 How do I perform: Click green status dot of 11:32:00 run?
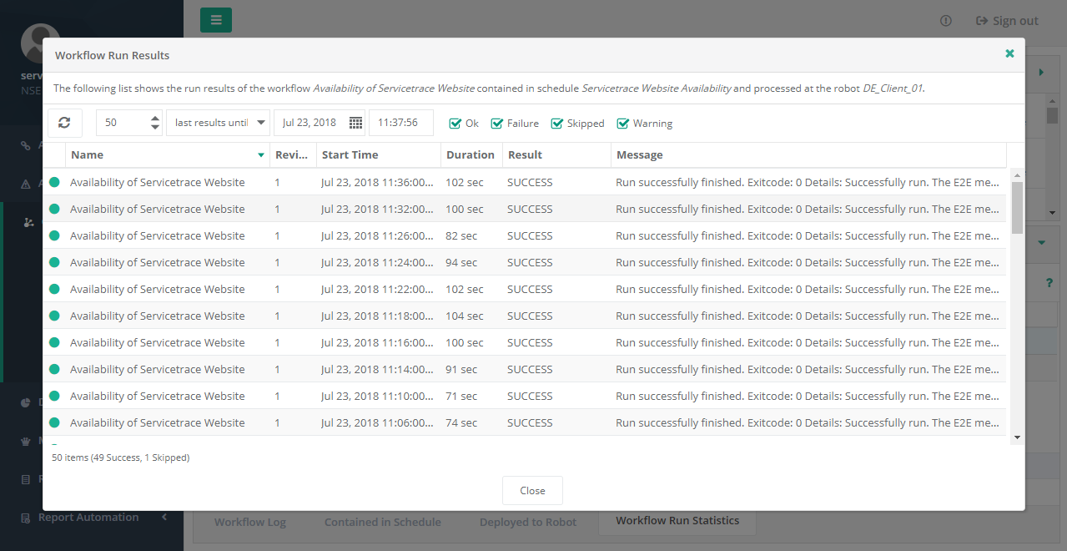(x=55, y=209)
